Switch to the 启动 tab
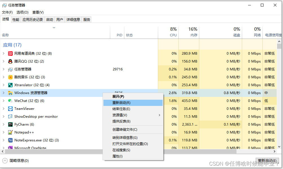Image resolution: width=283 pixels, height=169 pixels. (49, 19)
